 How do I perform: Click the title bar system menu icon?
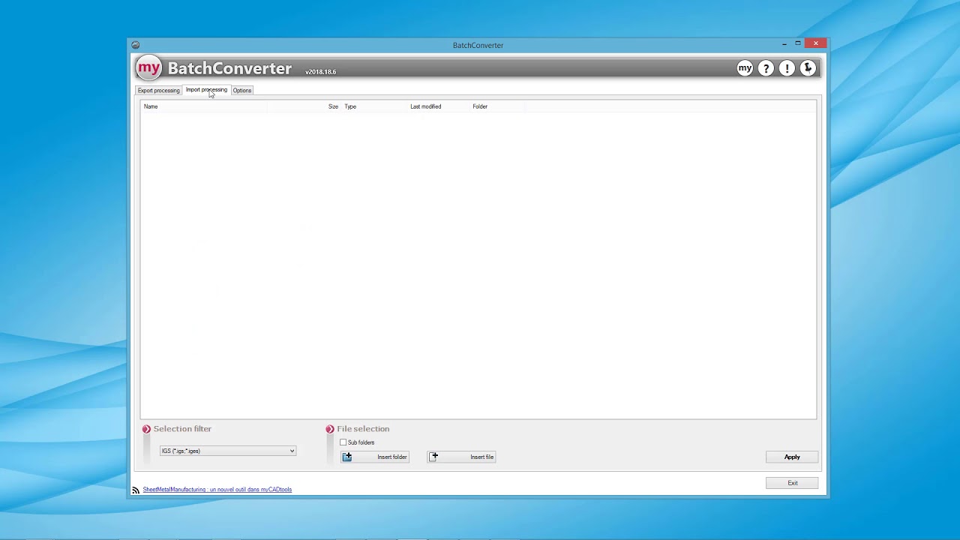135,45
